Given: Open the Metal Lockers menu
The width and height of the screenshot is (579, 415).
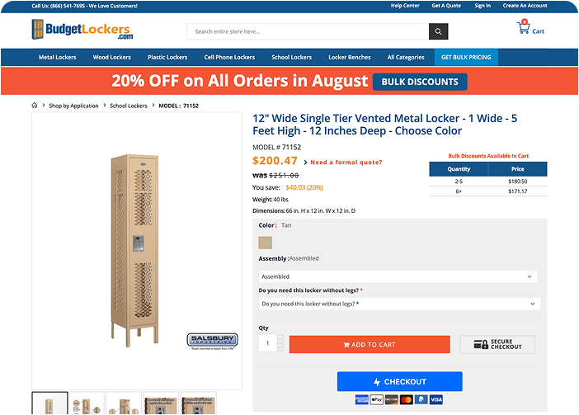Looking at the screenshot, I should [57, 57].
